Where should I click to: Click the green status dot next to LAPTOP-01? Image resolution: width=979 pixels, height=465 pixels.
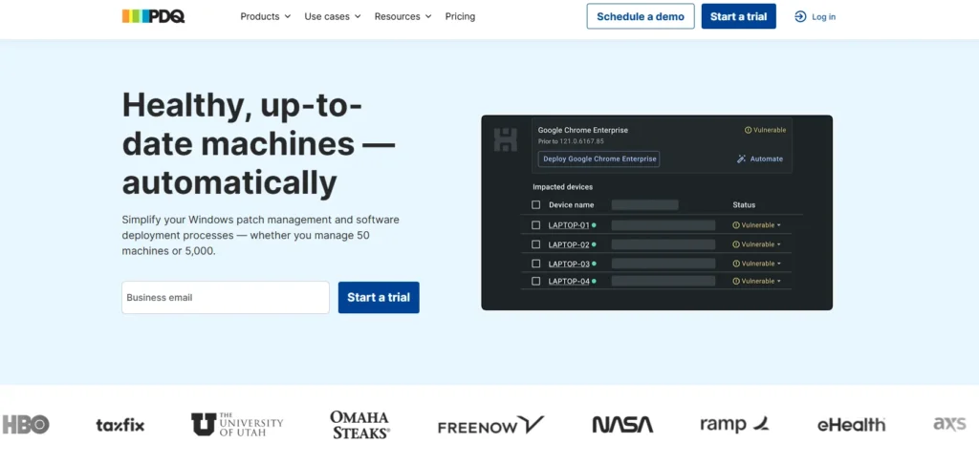click(x=594, y=225)
